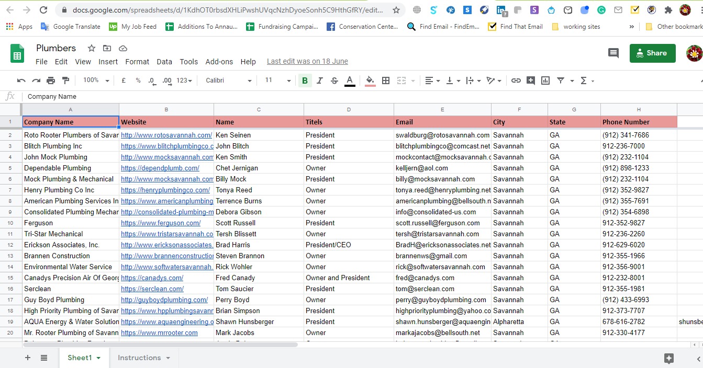This screenshot has height=368, width=703.
Task: Click the Merge cells icon
Action: (x=401, y=80)
